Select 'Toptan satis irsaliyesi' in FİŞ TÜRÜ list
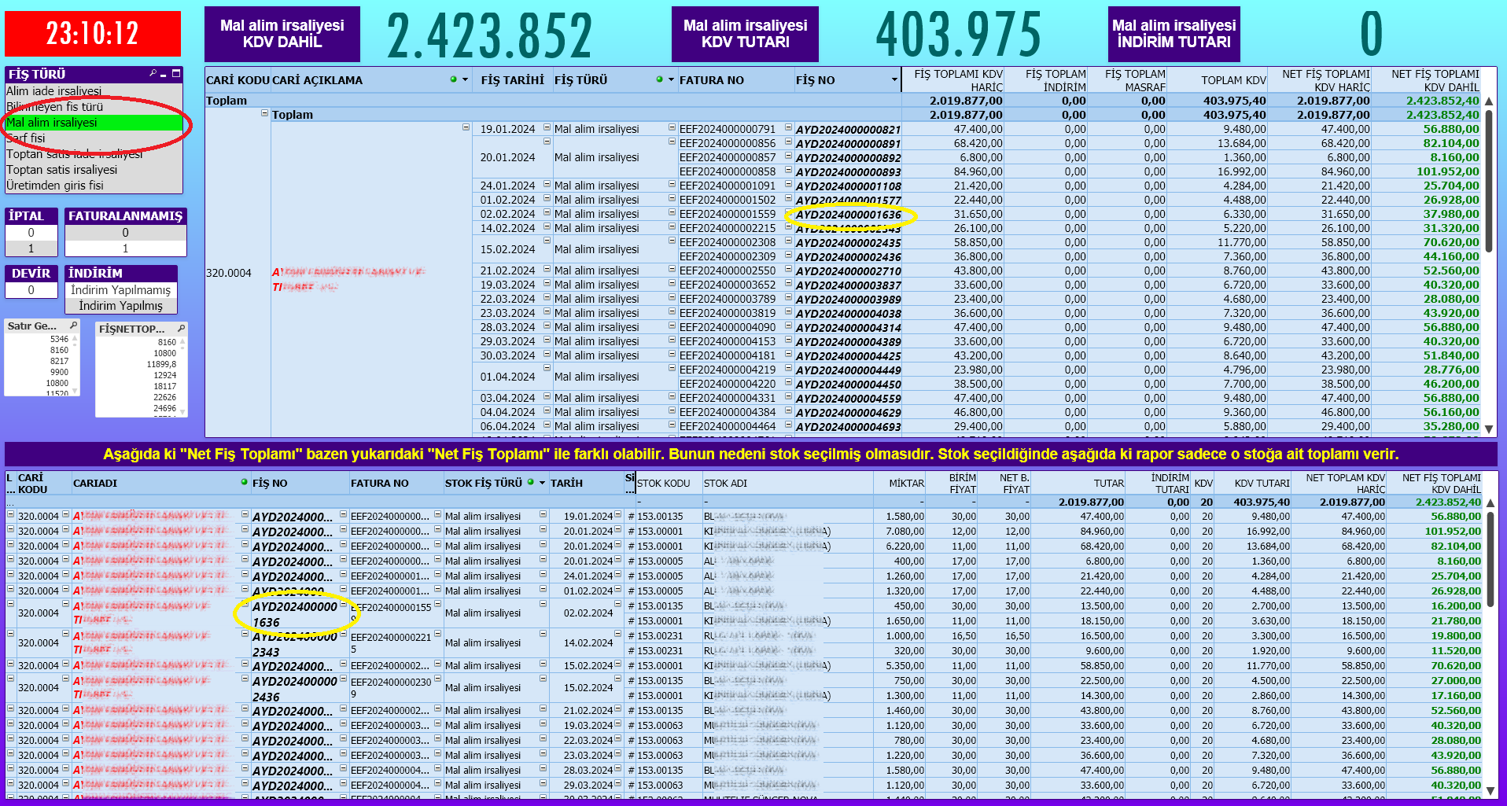Viewport: 1507px width, 806px height. 61,170
